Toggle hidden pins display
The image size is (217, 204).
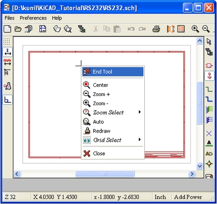8,86
